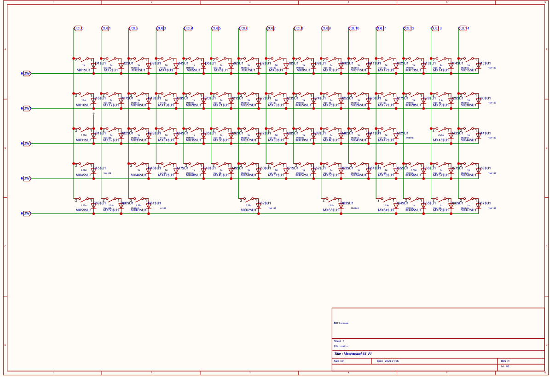Select the COL4 hierarchical label
This screenshot has width=550, height=377.
point(188,29)
